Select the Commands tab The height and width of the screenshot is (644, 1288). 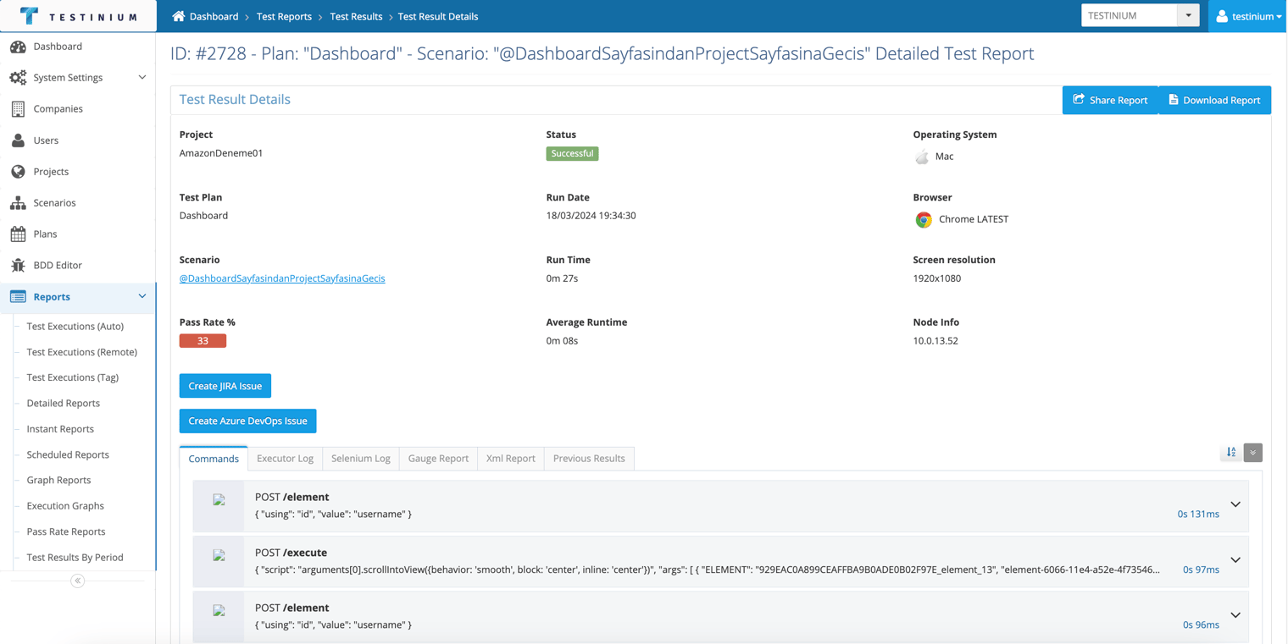[x=214, y=459]
